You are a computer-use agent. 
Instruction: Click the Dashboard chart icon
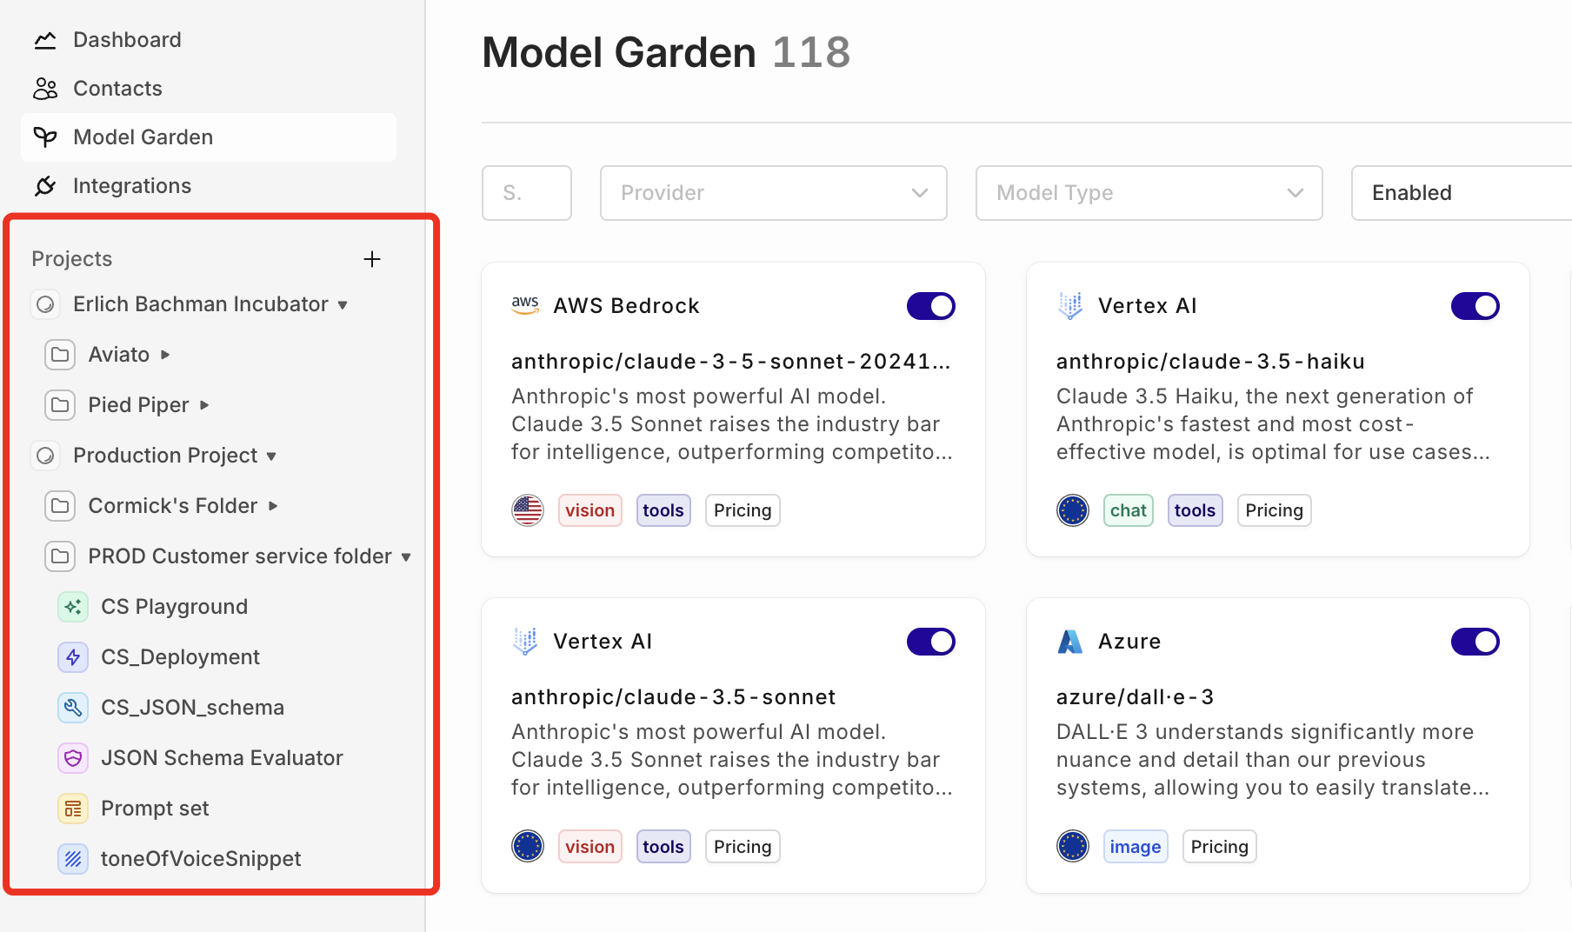click(x=45, y=40)
